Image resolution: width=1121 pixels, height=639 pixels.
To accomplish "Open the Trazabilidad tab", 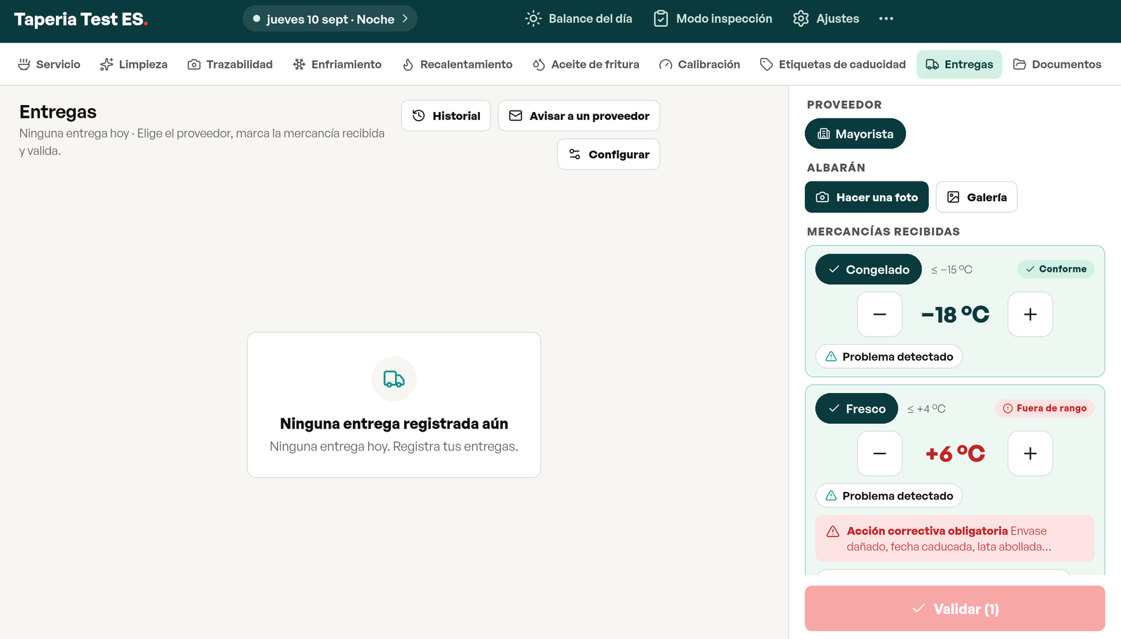I will tap(230, 64).
